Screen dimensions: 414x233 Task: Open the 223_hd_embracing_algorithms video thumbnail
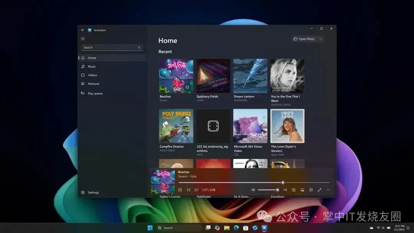pyautogui.click(x=214, y=126)
